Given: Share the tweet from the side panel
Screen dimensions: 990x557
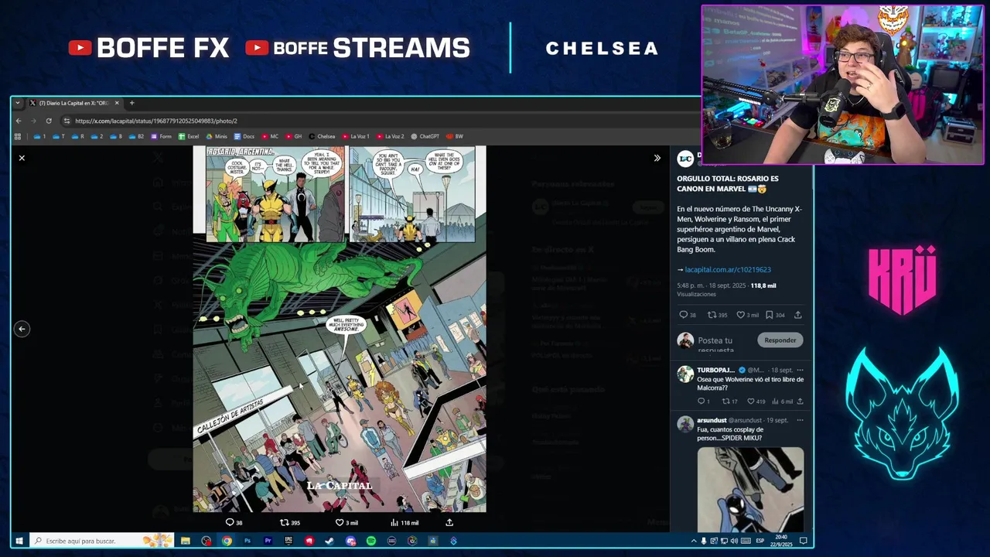Looking at the screenshot, I should [x=797, y=315].
